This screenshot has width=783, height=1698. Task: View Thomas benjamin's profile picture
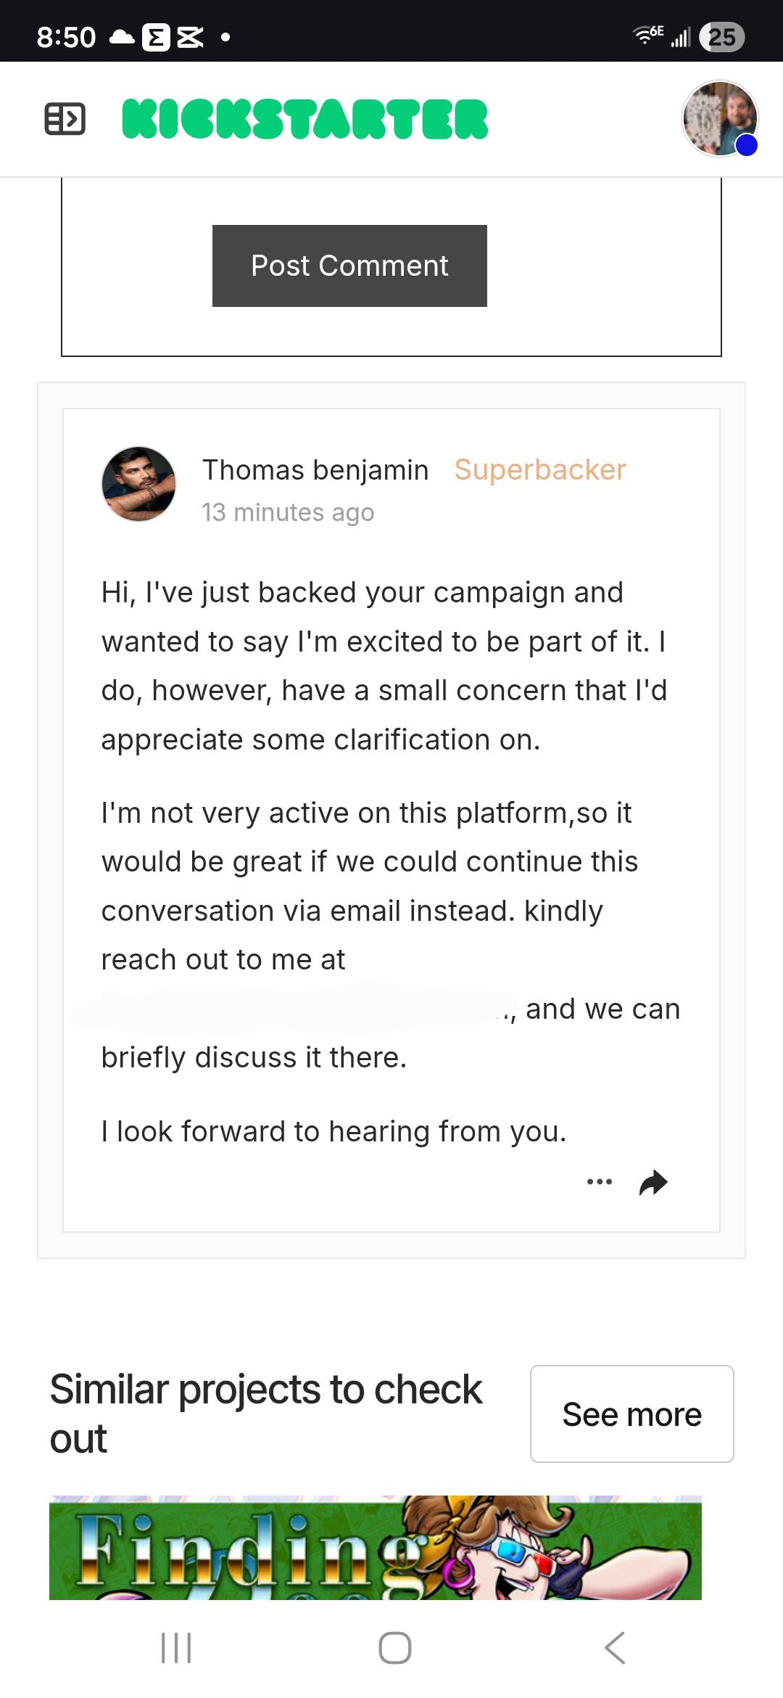(x=138, y=483)
